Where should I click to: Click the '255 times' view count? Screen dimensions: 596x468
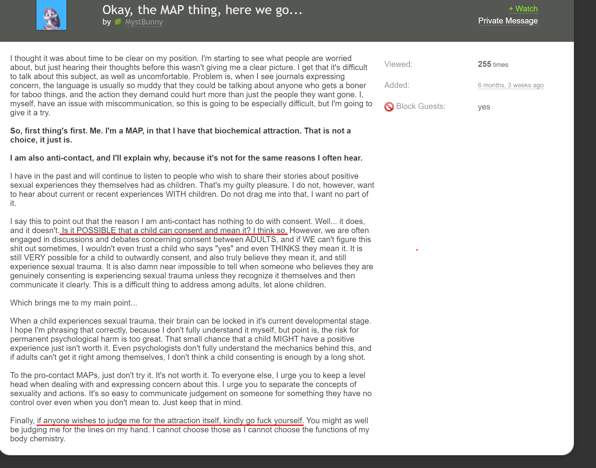pyautogui.click(x=493, y=64)
